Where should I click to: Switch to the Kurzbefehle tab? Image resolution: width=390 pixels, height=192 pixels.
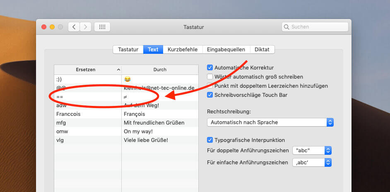(182, 49)
